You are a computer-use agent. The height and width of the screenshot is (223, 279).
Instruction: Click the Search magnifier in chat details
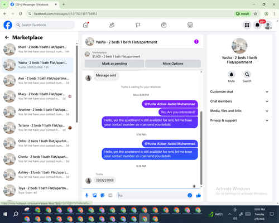[x=247, y=75]
